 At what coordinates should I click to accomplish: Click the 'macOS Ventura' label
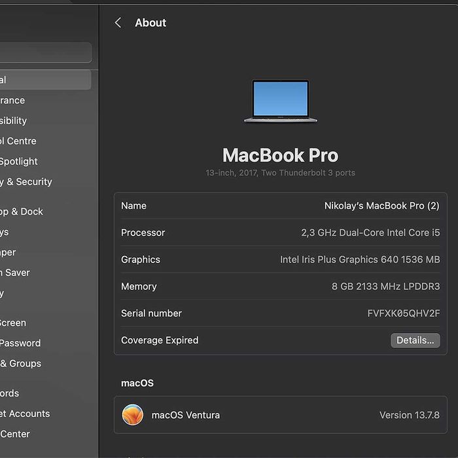click(185, 415)
